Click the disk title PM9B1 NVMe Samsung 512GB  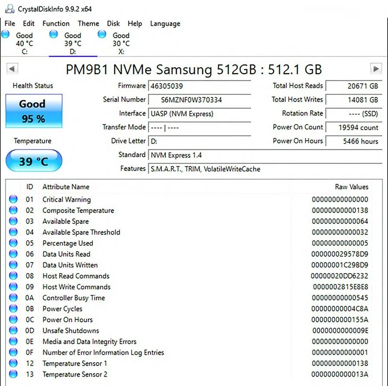(194, 69)
